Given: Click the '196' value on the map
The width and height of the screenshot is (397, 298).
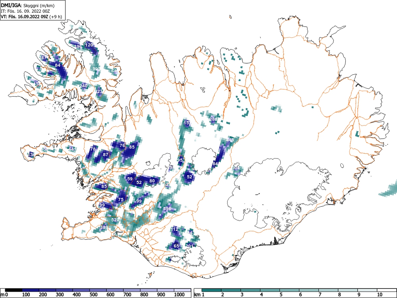Looking at the screenshot, I should [78, 46].
